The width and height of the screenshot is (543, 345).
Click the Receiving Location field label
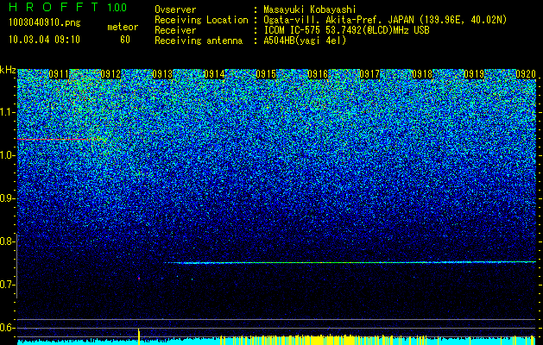click(x=201, y=20)
